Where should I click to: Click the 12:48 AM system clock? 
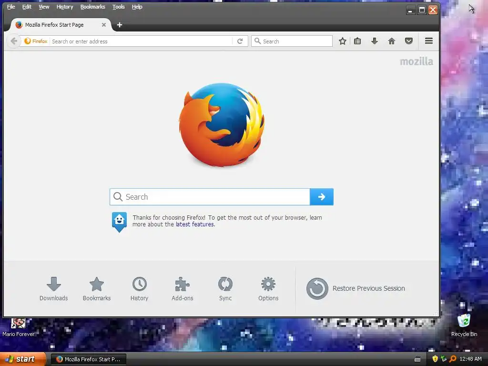tap(470, 359)
